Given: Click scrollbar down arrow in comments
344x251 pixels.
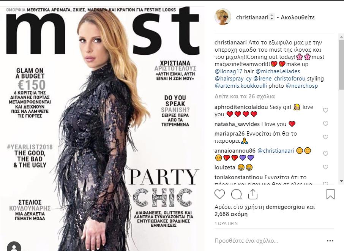Looking at the screenshot, I should click(x=341, y=181).
